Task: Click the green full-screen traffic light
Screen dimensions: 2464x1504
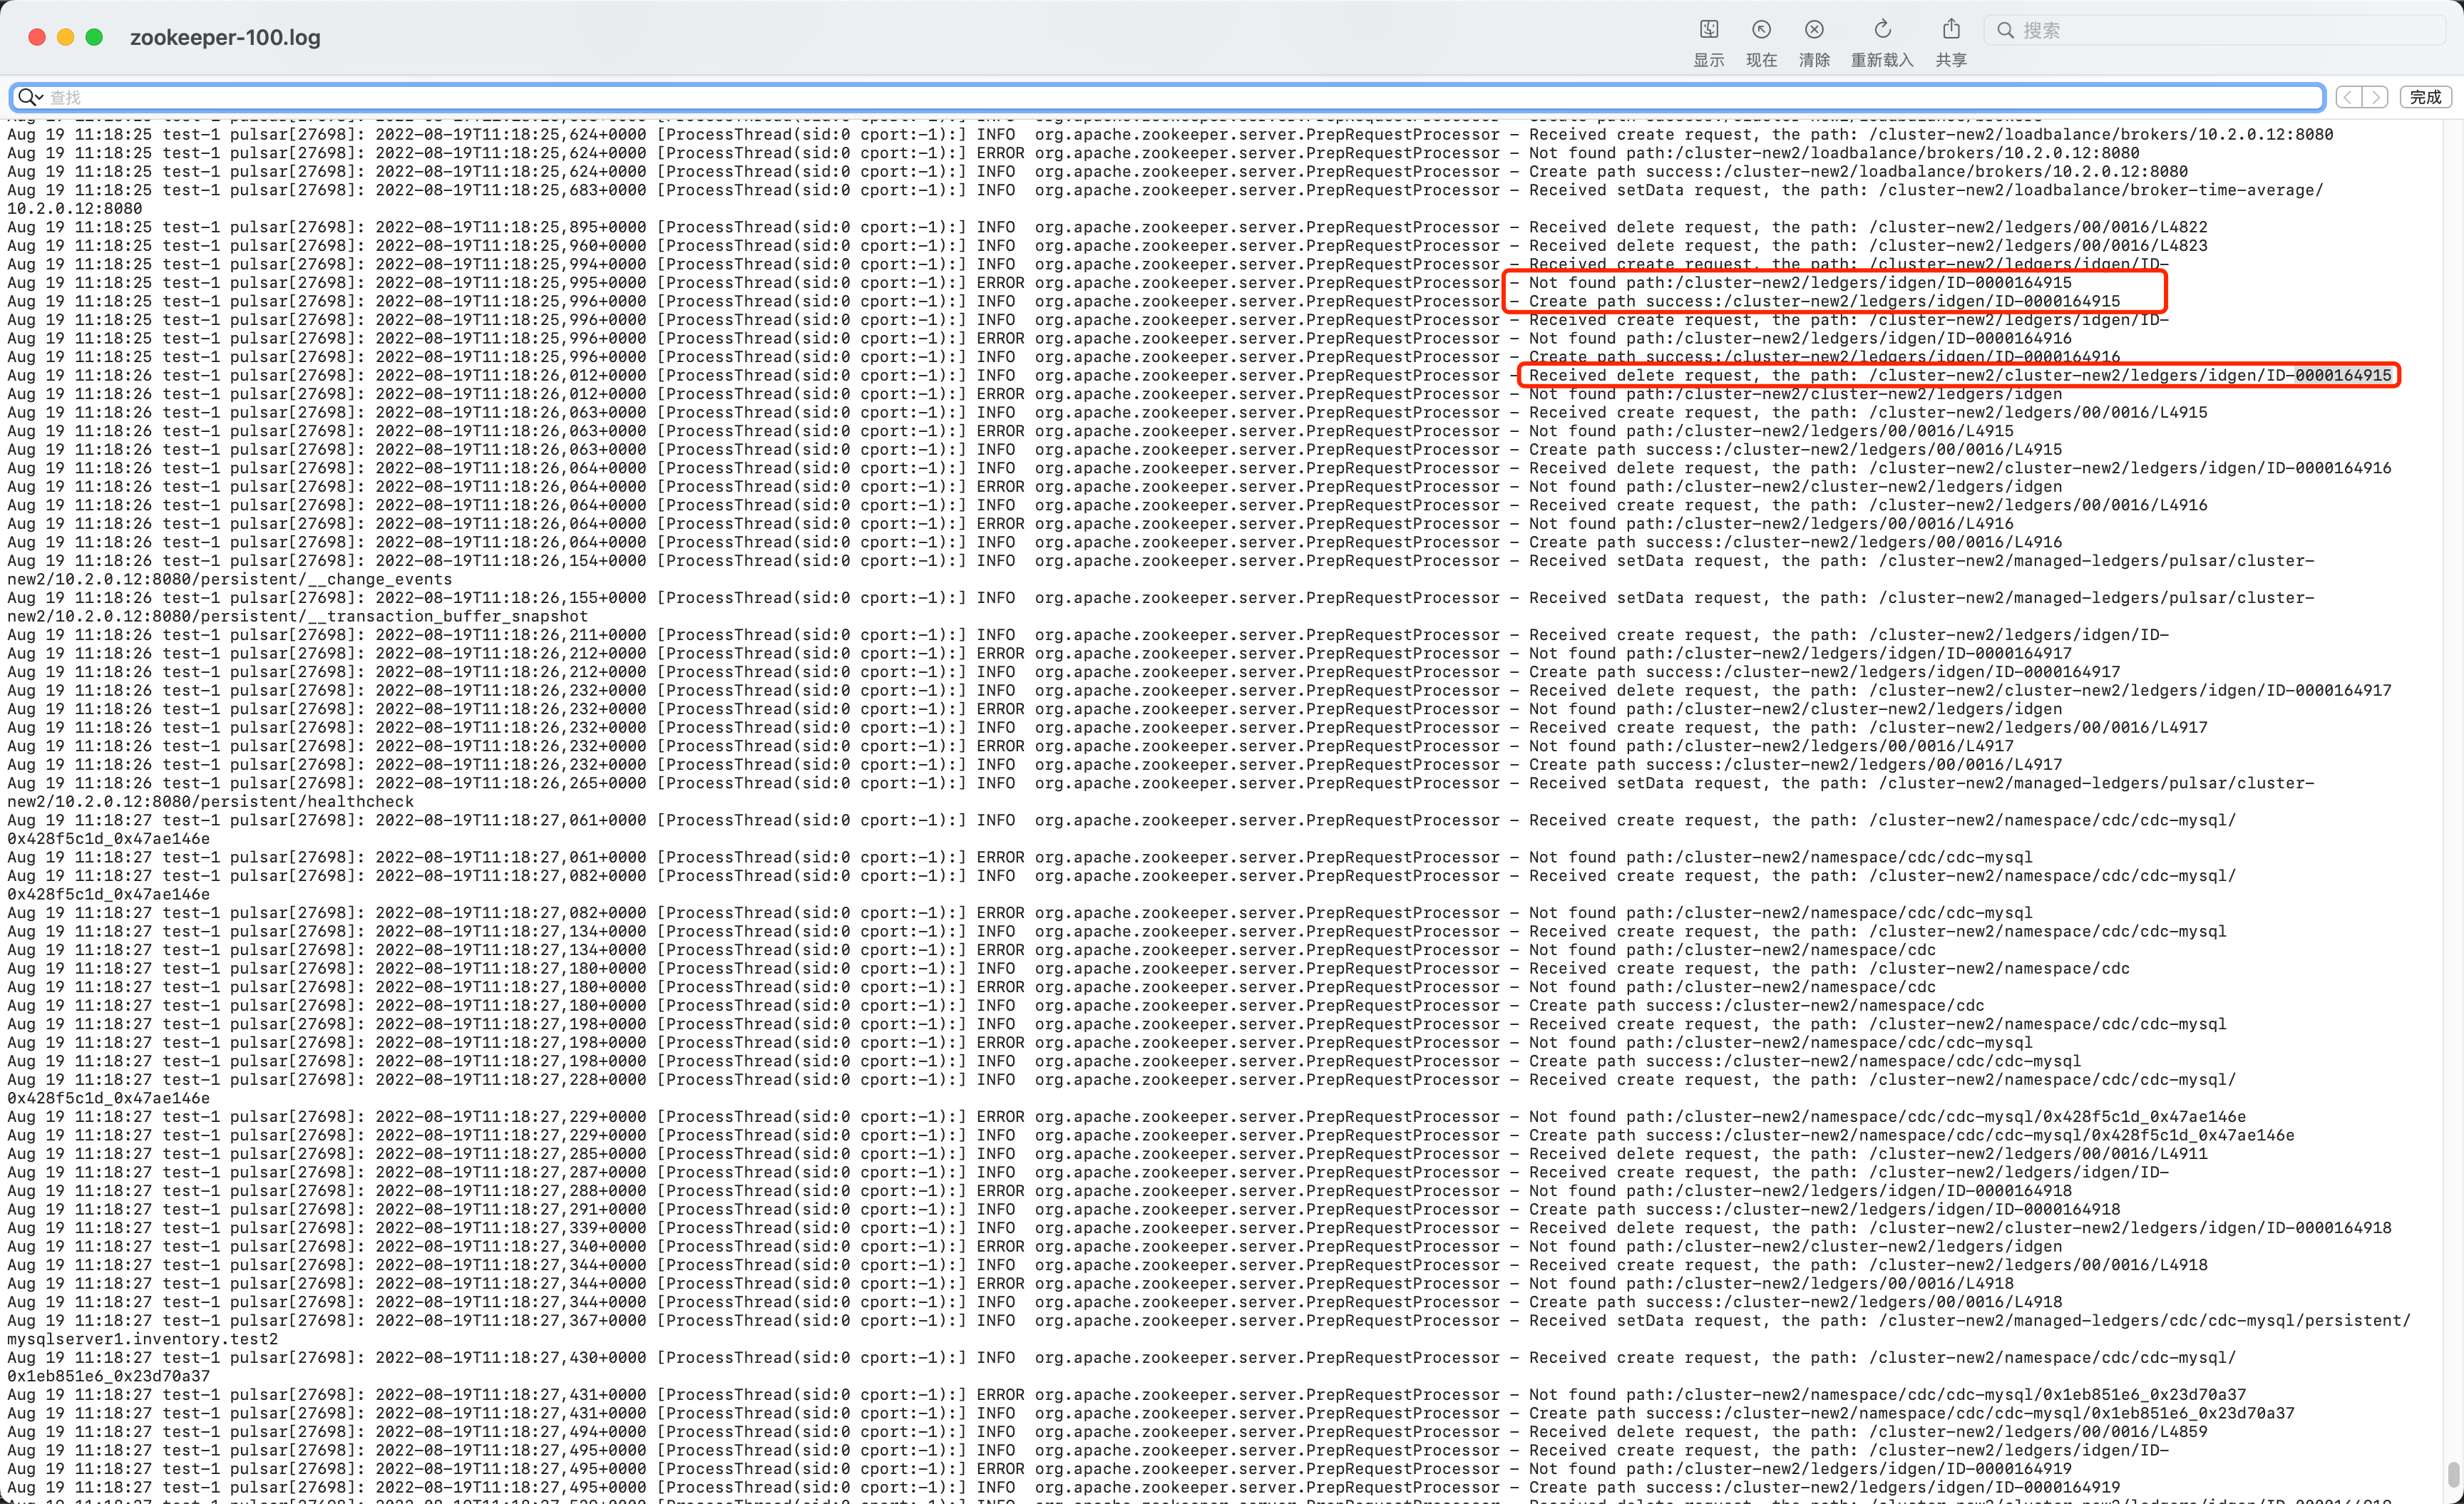Action: [94, 36]
